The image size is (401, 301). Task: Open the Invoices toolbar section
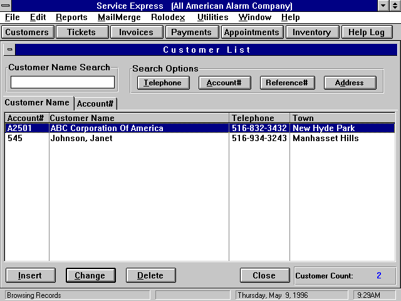click(136, 32)
